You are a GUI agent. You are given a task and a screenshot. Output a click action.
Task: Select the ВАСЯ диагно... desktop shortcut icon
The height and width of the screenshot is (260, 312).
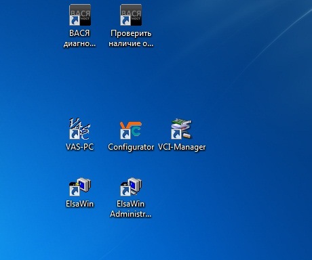[80, 15]
